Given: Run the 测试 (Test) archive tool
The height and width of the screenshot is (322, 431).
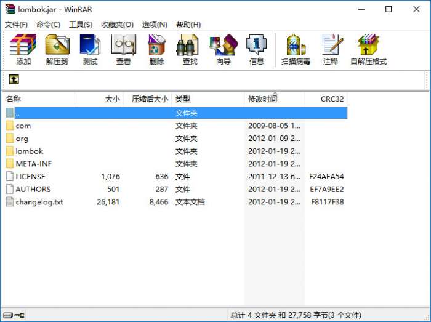Looking at the screenshot, I should click(x=90, y=44).
